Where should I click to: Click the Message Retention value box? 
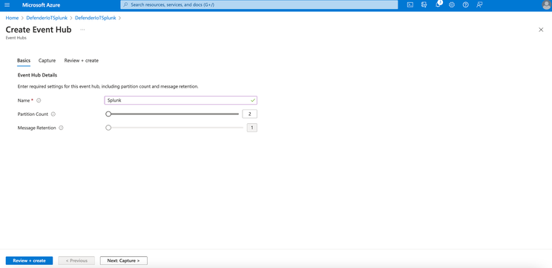pos(252,128)
